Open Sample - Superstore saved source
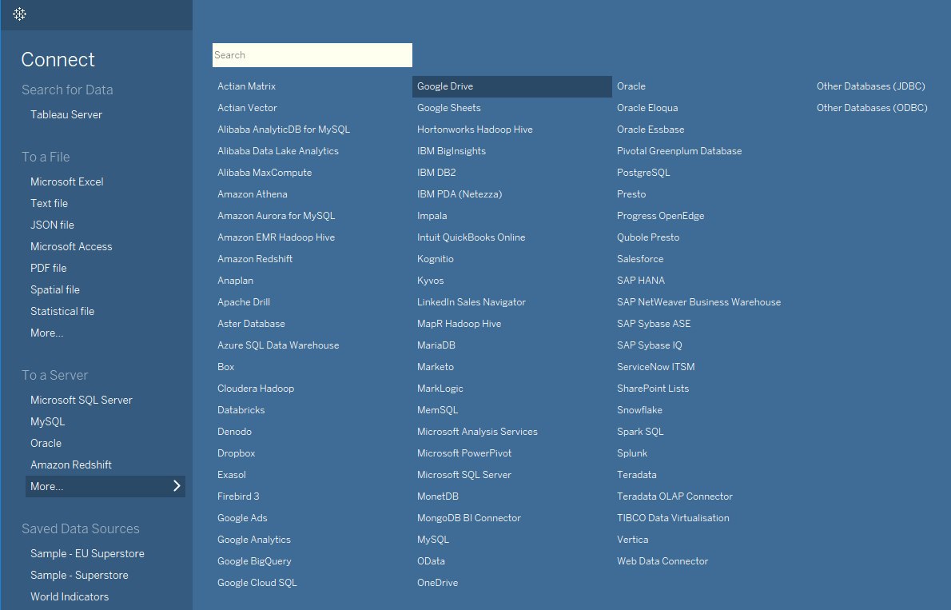 (x=79, y=576)
